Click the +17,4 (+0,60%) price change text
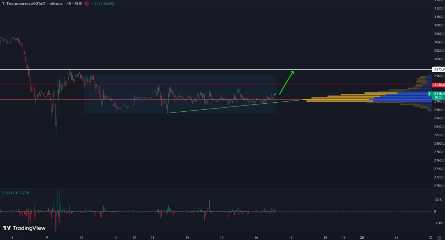Viewport: 445px width, 240px height. 102,3
